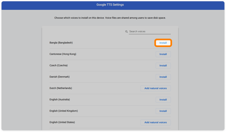226x132 pixels.
Task: Add natural voices for English (United States)
Action: (156, 122)
